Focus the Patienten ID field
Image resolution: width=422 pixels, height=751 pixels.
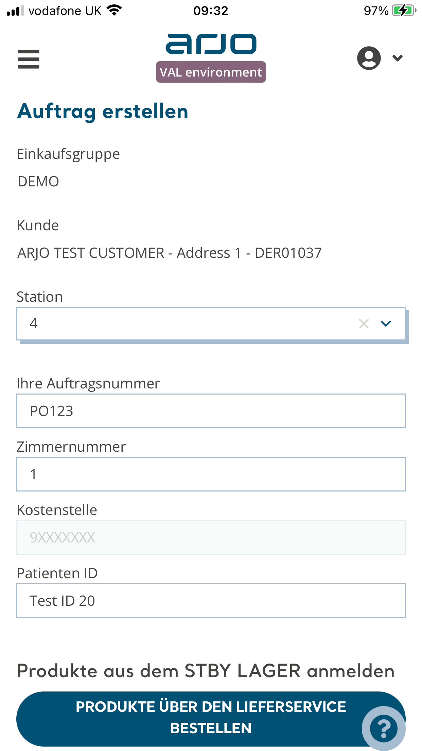tap(211, 601)
